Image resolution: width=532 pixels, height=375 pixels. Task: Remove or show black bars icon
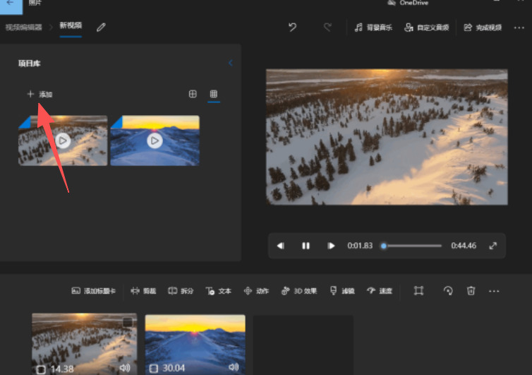point(418,291)
